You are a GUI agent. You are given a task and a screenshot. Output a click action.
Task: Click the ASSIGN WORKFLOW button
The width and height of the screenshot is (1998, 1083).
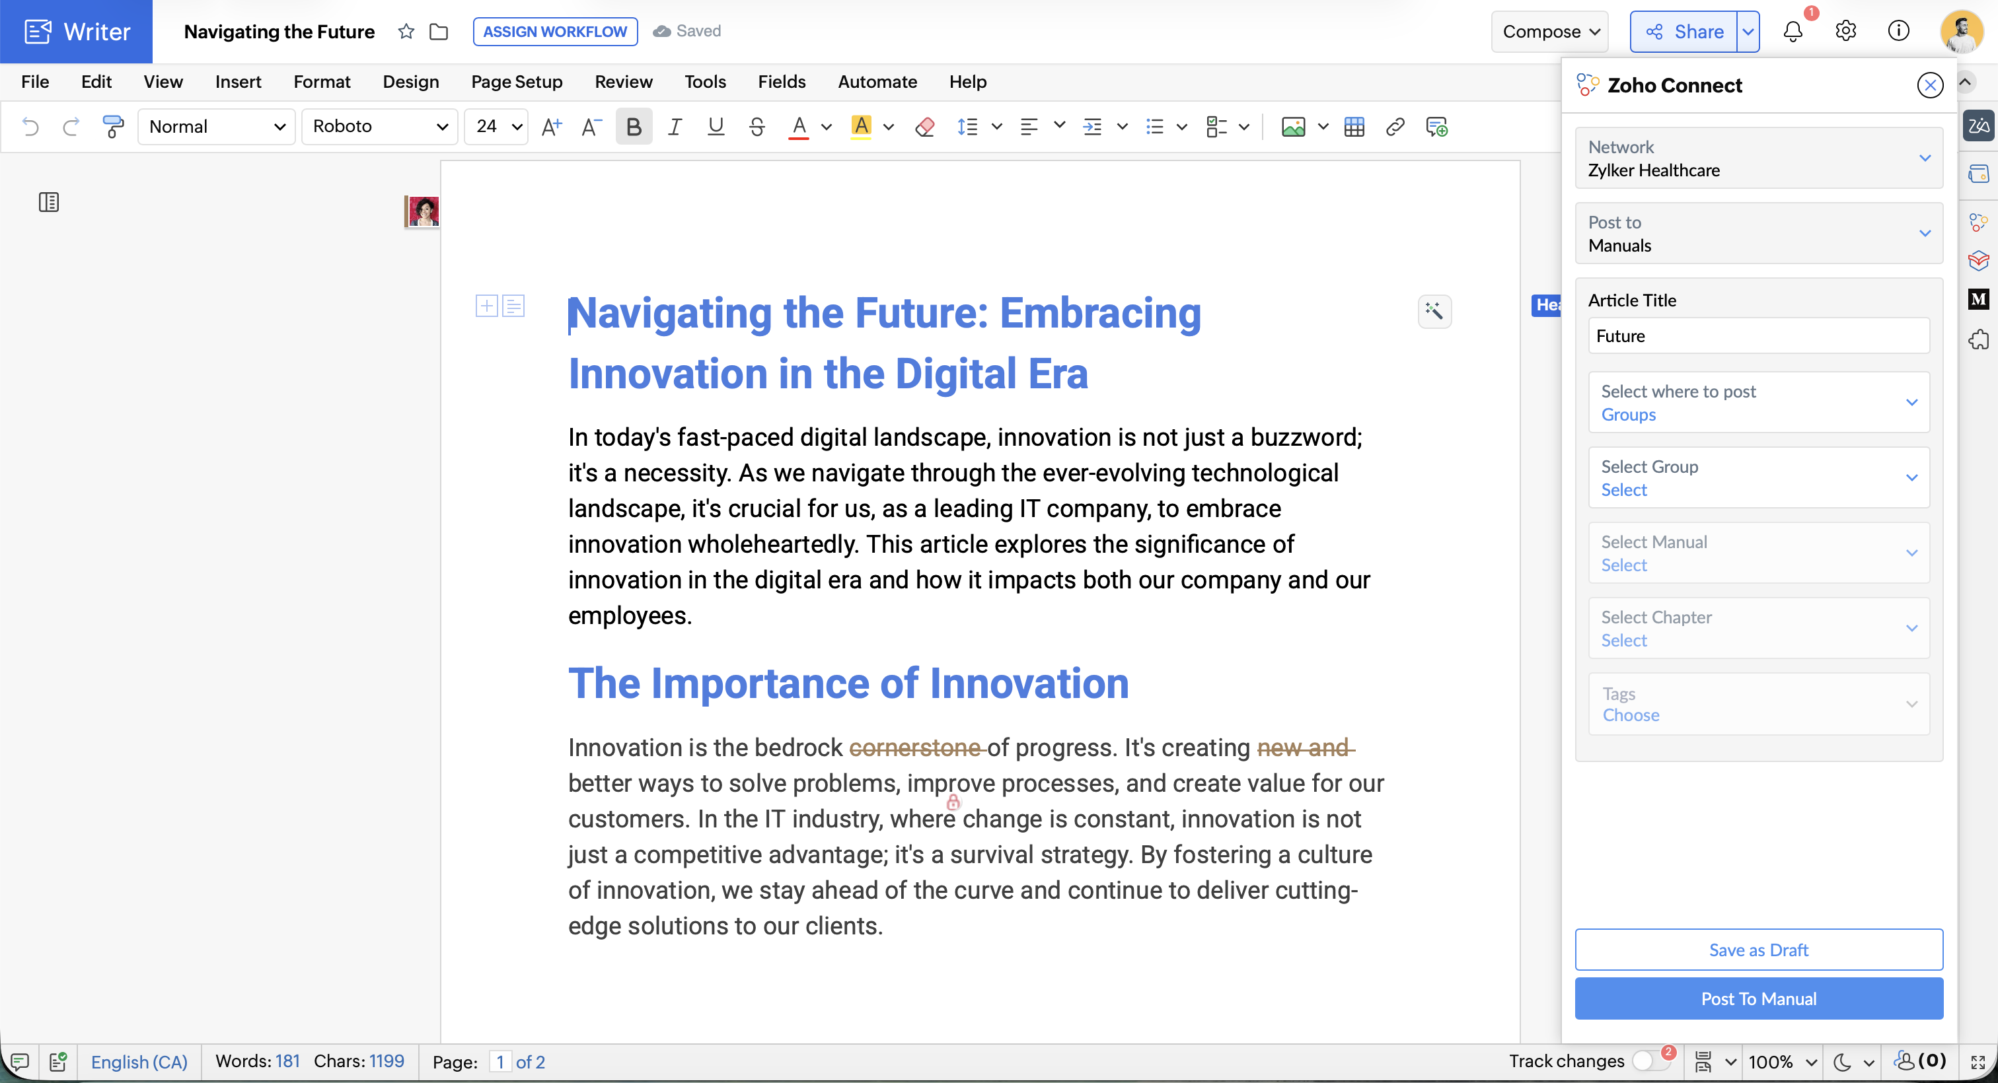554,32
